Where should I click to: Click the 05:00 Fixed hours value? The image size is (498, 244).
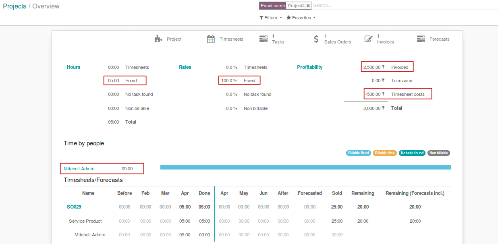pos(114,81)
